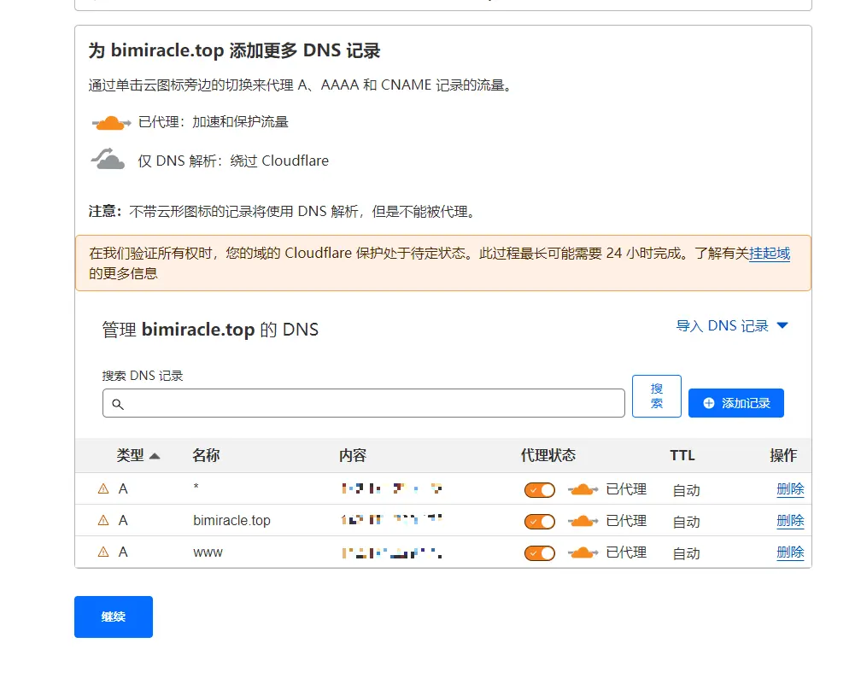Viewport: 861px width, 678px height.
Task: Click the 已代理 label on the bimiracle.top record
Action: pos(626,520)
